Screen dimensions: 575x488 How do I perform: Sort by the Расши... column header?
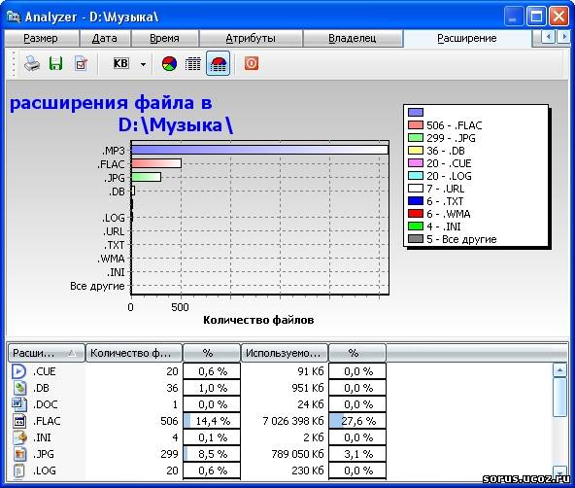tap(47, 353)
